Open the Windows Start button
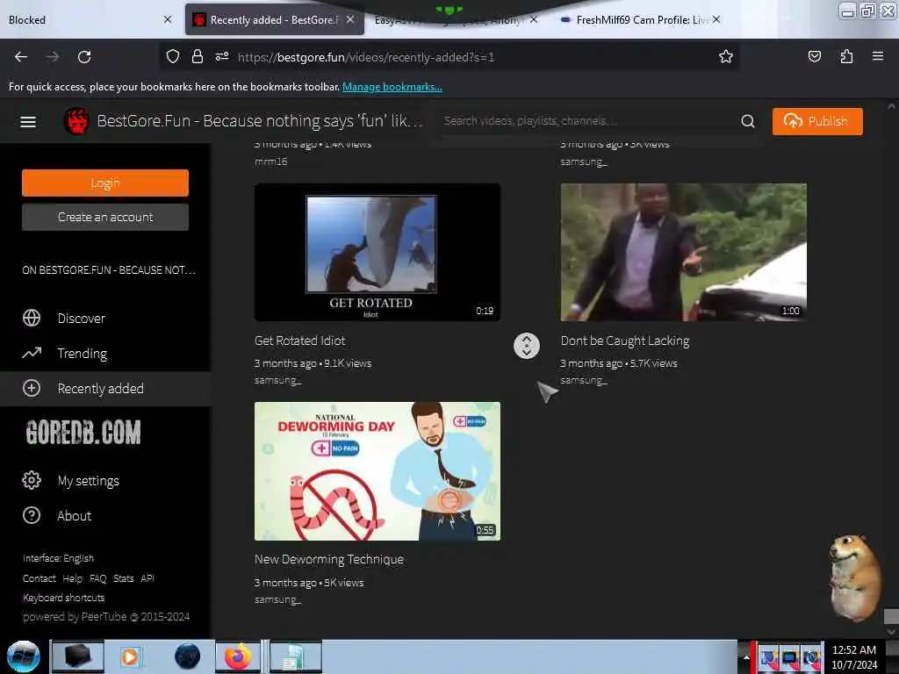The image size is (899, 674). click(x=24, y=656)
